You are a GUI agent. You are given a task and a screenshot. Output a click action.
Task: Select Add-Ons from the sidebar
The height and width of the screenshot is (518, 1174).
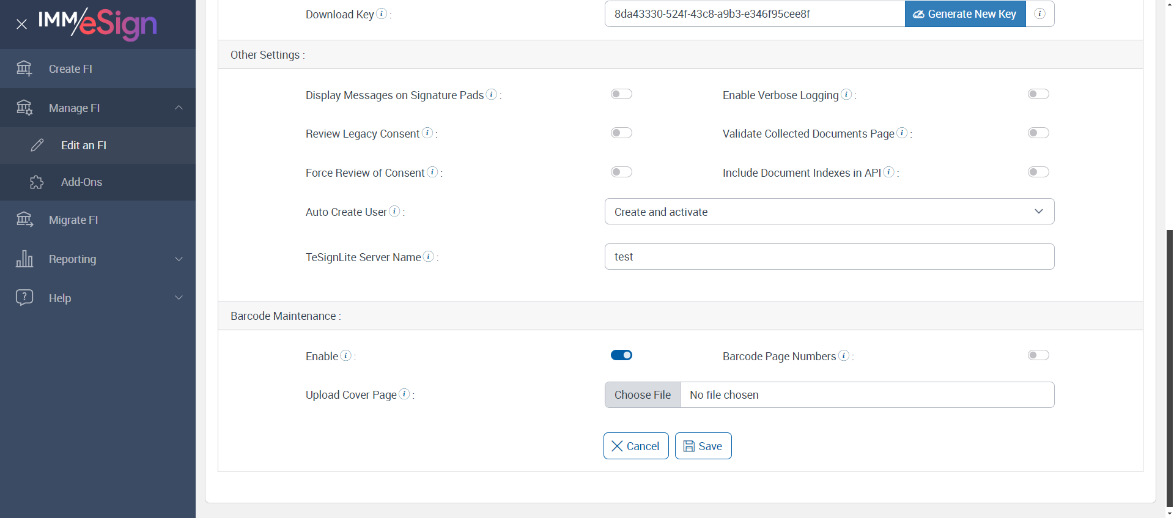pyautogui.click(x=81, y=182)
